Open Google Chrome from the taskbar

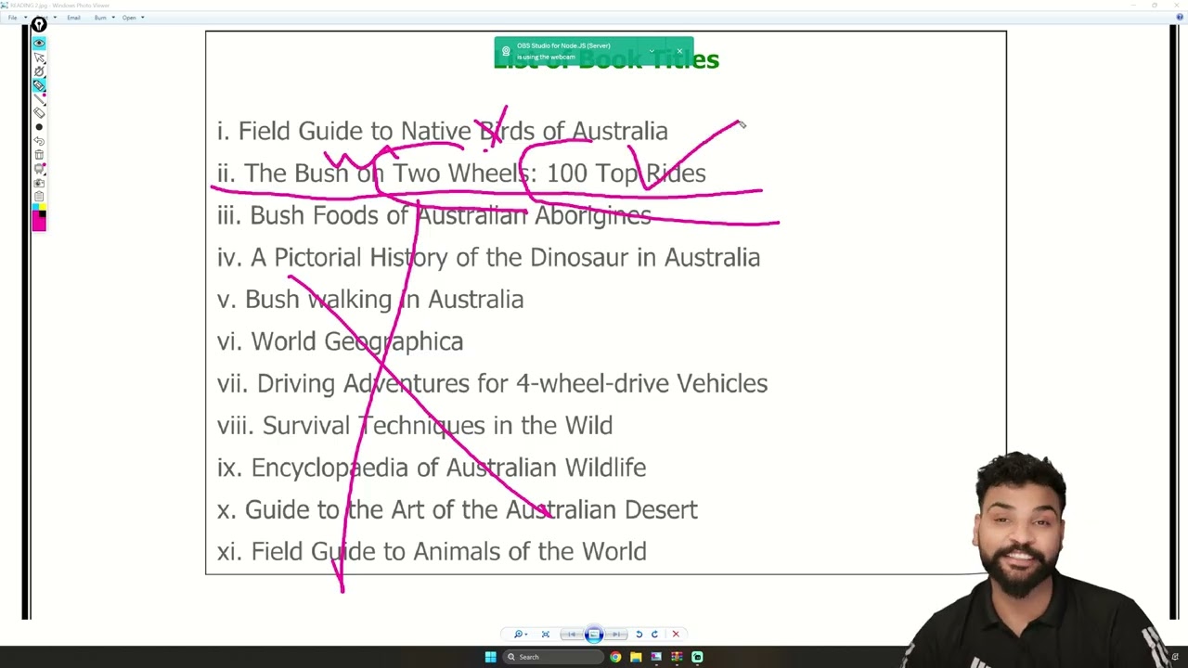pos(615,657)
